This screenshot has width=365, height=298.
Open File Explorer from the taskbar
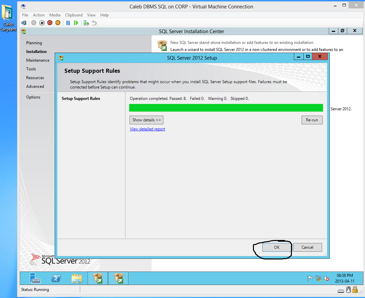[x=77, y=278]
